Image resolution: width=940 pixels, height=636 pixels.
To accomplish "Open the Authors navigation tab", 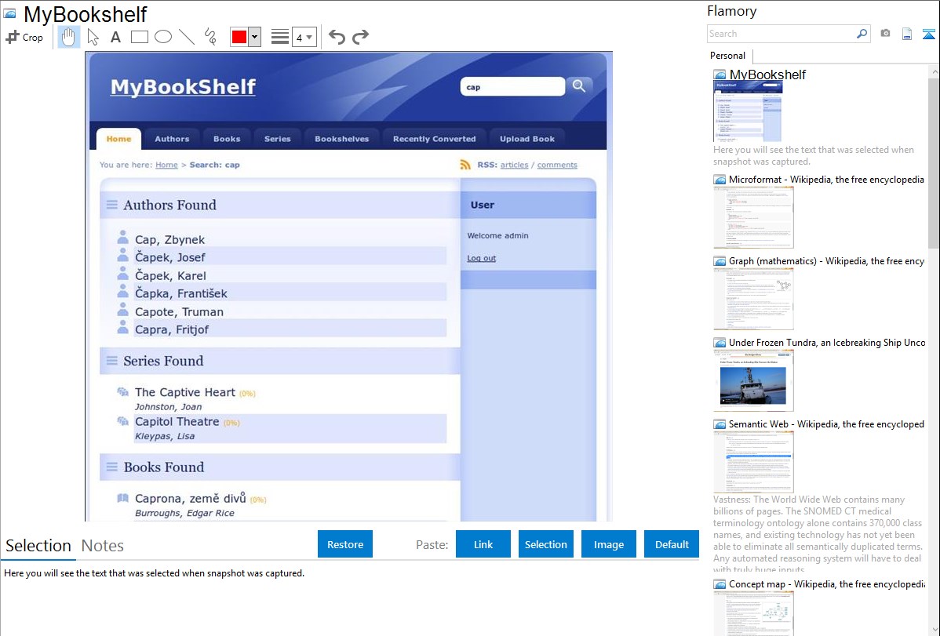I will 172,139.
